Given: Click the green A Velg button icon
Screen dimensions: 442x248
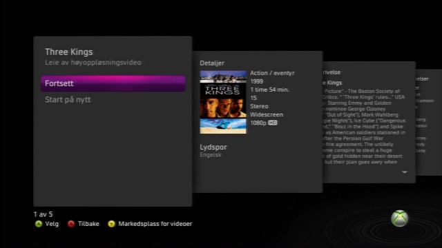Looking at the screenshot, I should 39,224.
